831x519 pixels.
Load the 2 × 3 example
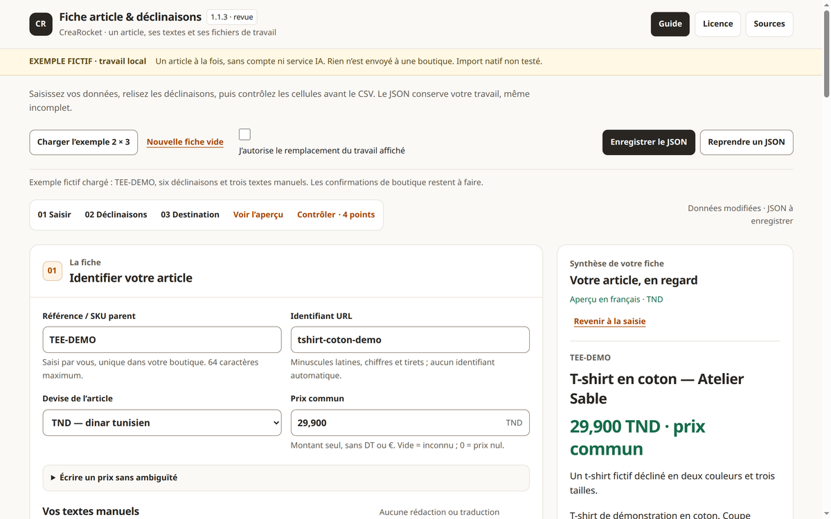click(x=84, y=142)
